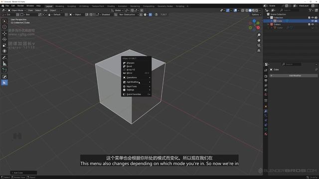Toggle visibility eye for Collection
This screenshot has width=319, height=179.
tap(313, 18)
